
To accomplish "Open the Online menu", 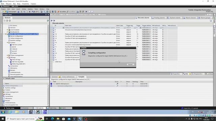I will 24,9.
